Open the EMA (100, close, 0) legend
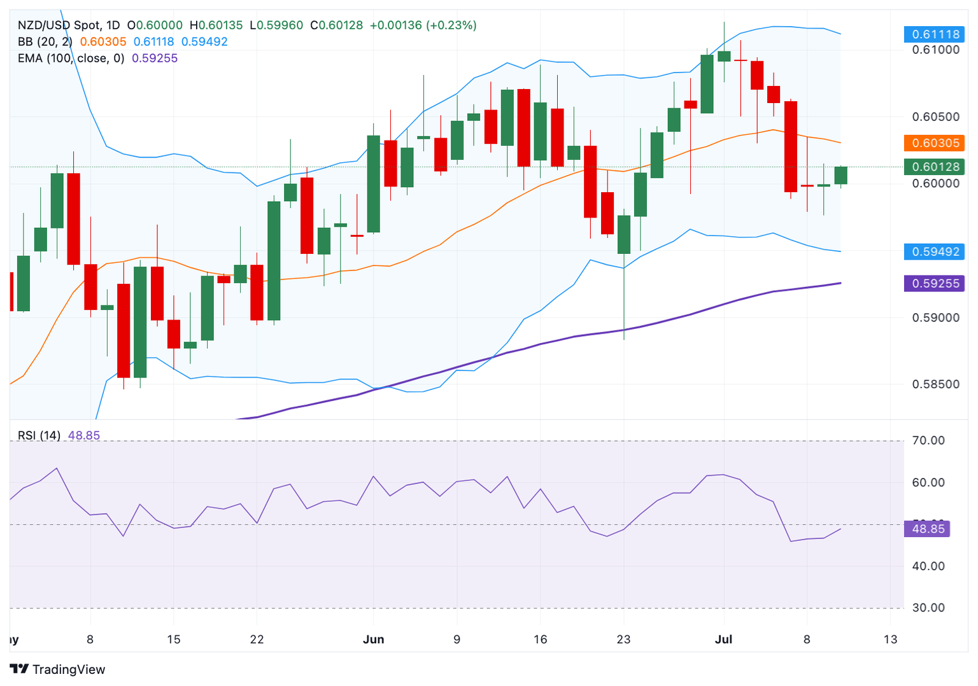The width and height of the screenshot is (978, 686). click(x=71, y=59)
